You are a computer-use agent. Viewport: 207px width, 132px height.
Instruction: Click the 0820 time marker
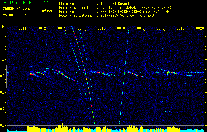(x=200, y=28)
